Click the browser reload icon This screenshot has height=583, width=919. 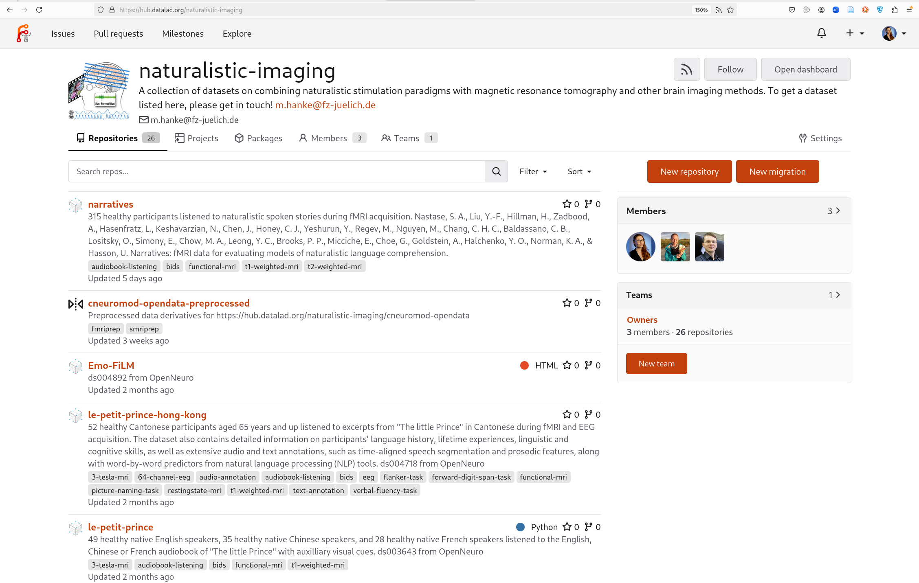point(39,10)
